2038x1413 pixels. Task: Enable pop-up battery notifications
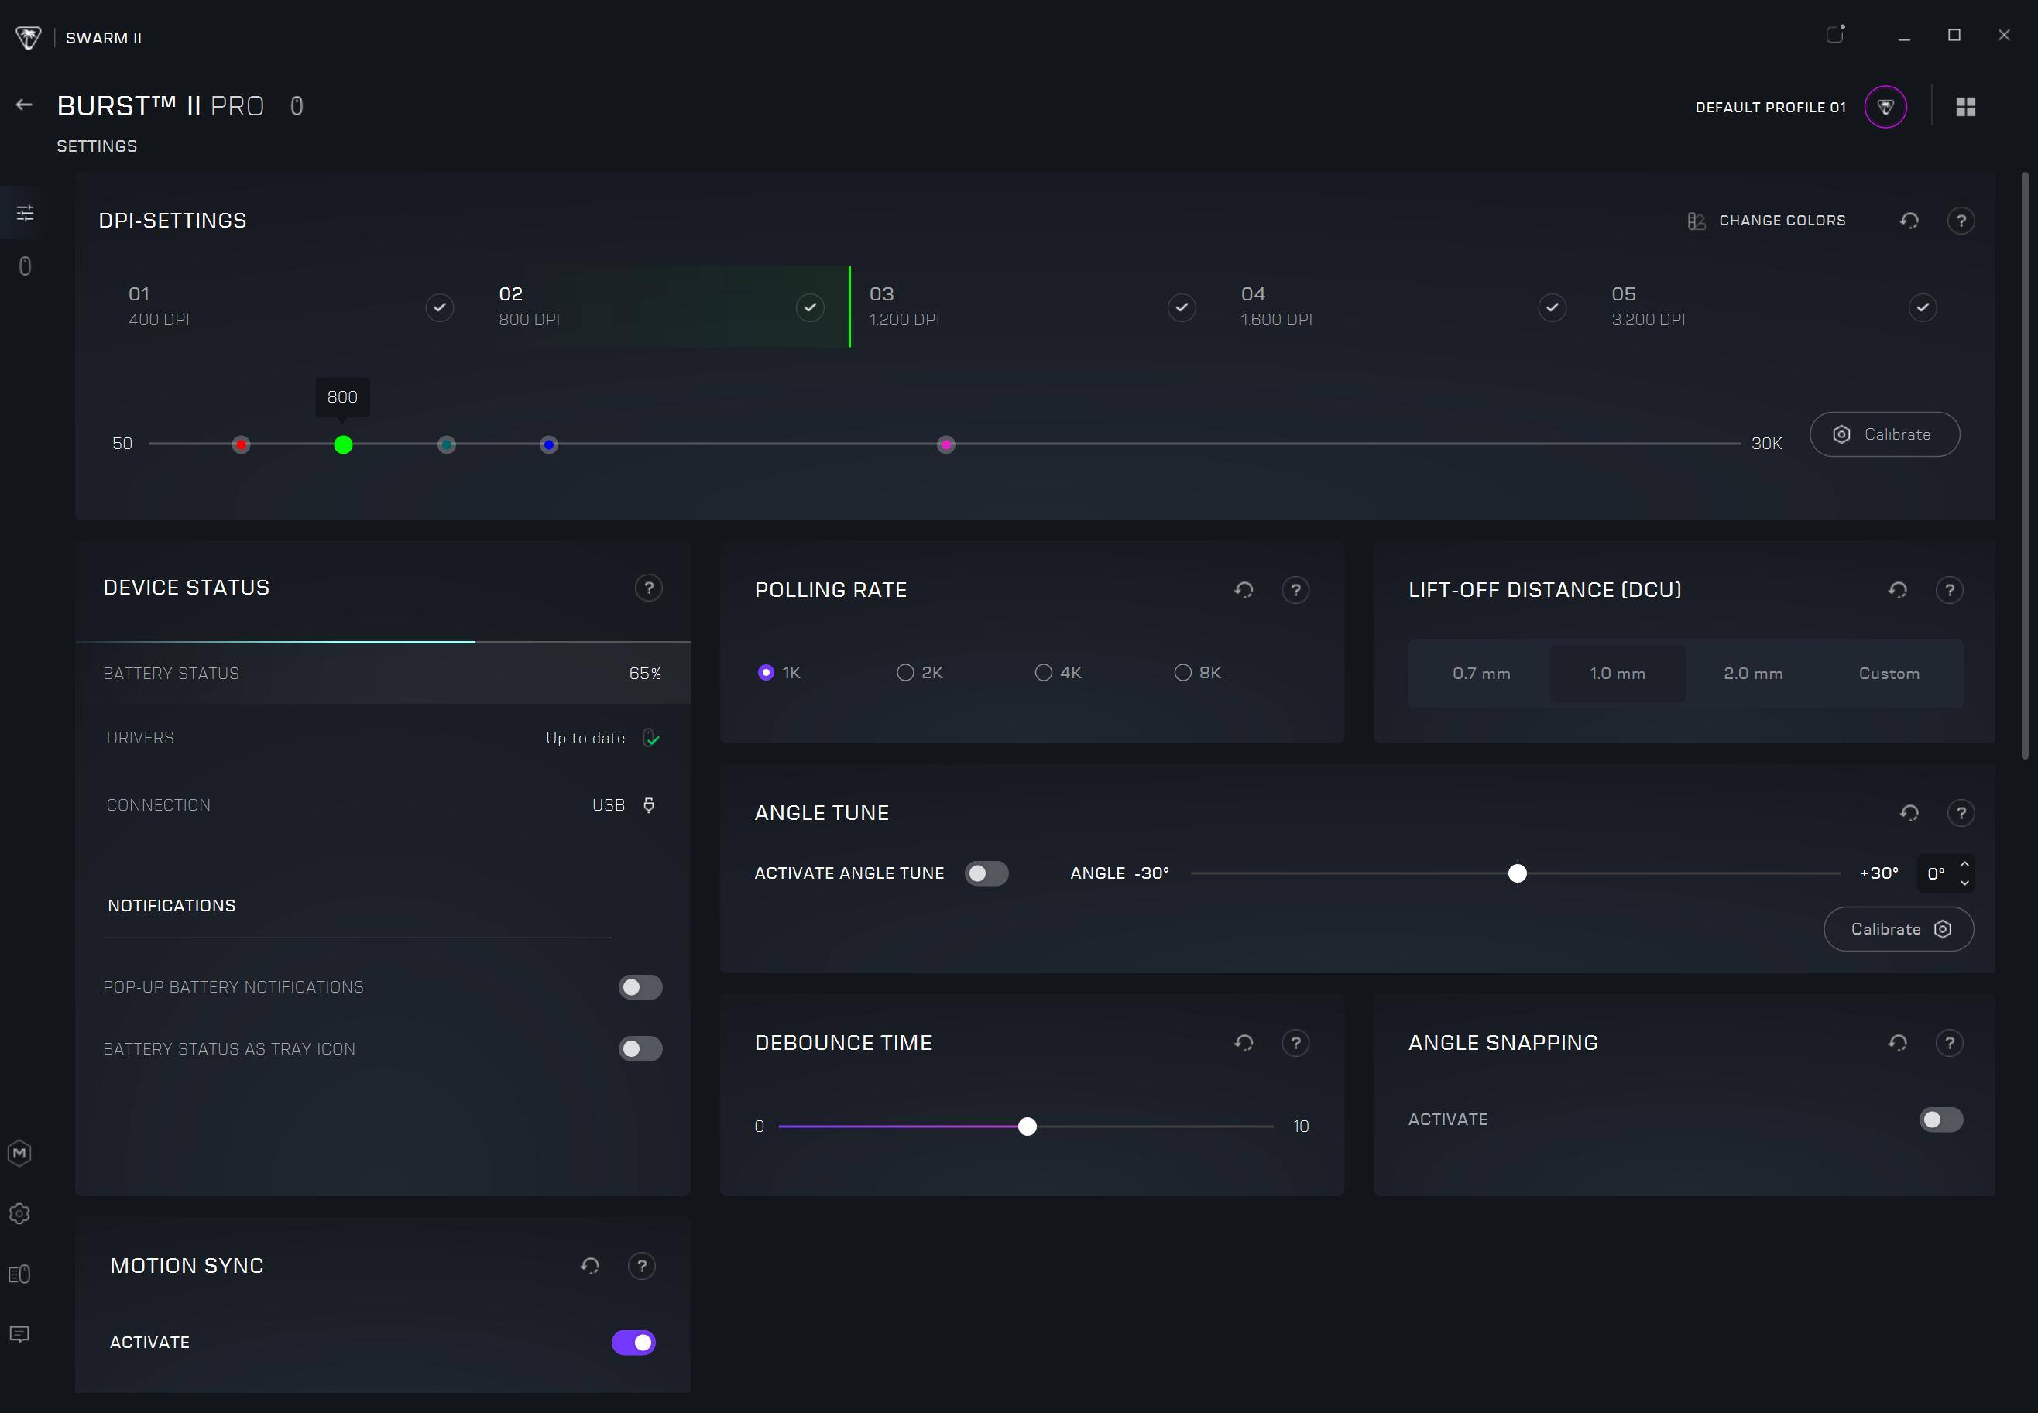(x=640, y=987)
